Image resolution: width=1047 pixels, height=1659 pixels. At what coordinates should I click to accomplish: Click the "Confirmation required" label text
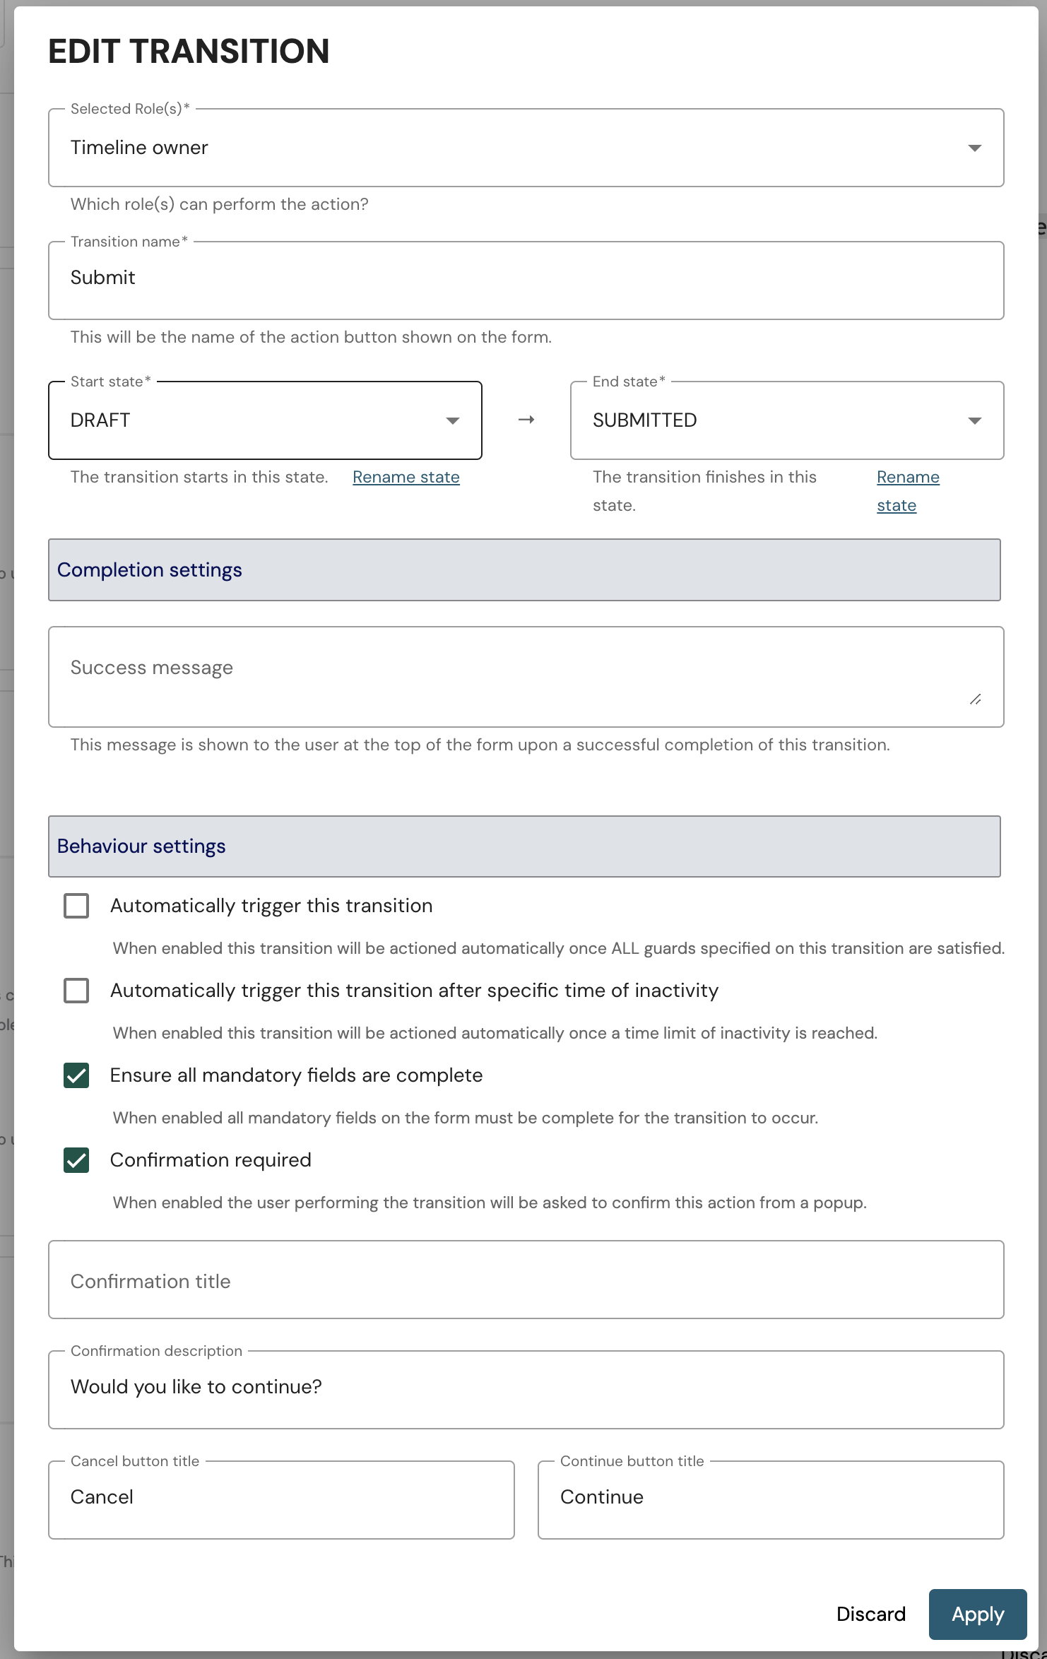click(x=211, y=1160)
